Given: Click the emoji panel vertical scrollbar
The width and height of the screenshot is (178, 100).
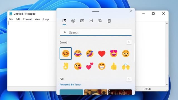Looking at the screenshot, I should point(134,52).
